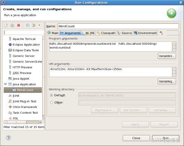Click the filter launch configurations icon

click(34, 25)
